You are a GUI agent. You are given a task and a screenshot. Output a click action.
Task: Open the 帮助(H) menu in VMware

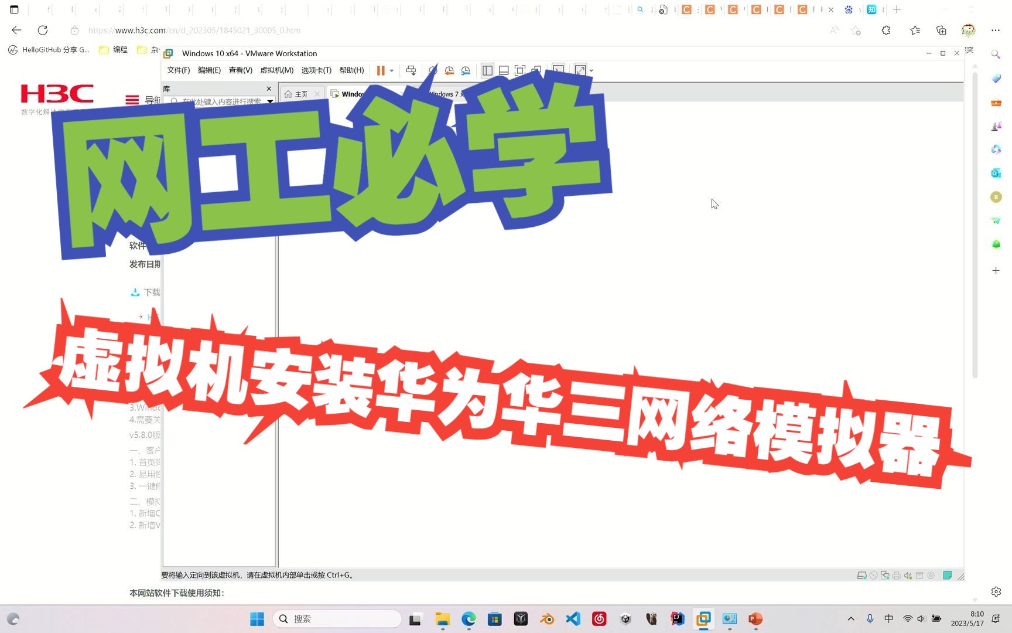pos(351,70)
